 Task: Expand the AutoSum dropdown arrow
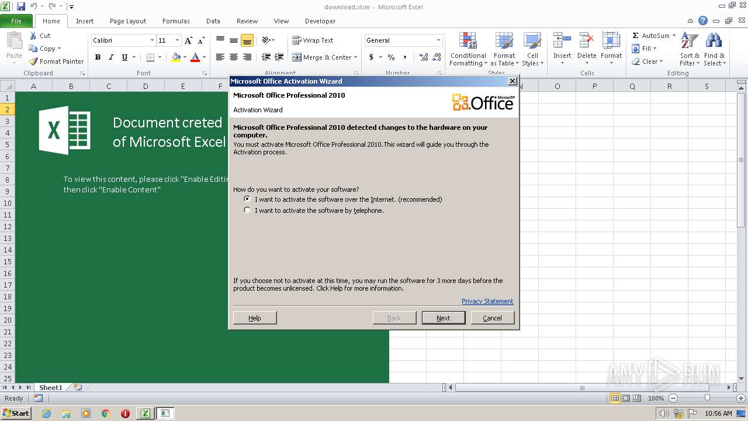[x=674, y=36]
